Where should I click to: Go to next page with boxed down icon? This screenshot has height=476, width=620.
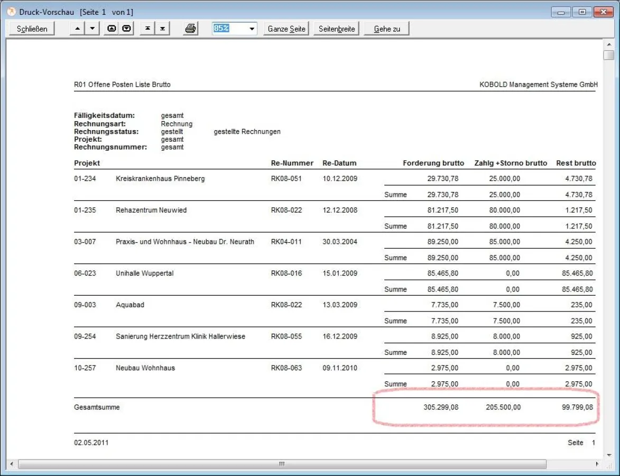point(127,29)
